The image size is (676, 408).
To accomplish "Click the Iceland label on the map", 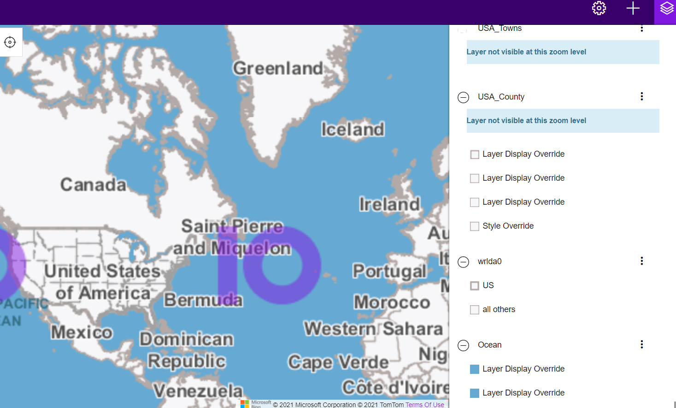I will point(353,129).
